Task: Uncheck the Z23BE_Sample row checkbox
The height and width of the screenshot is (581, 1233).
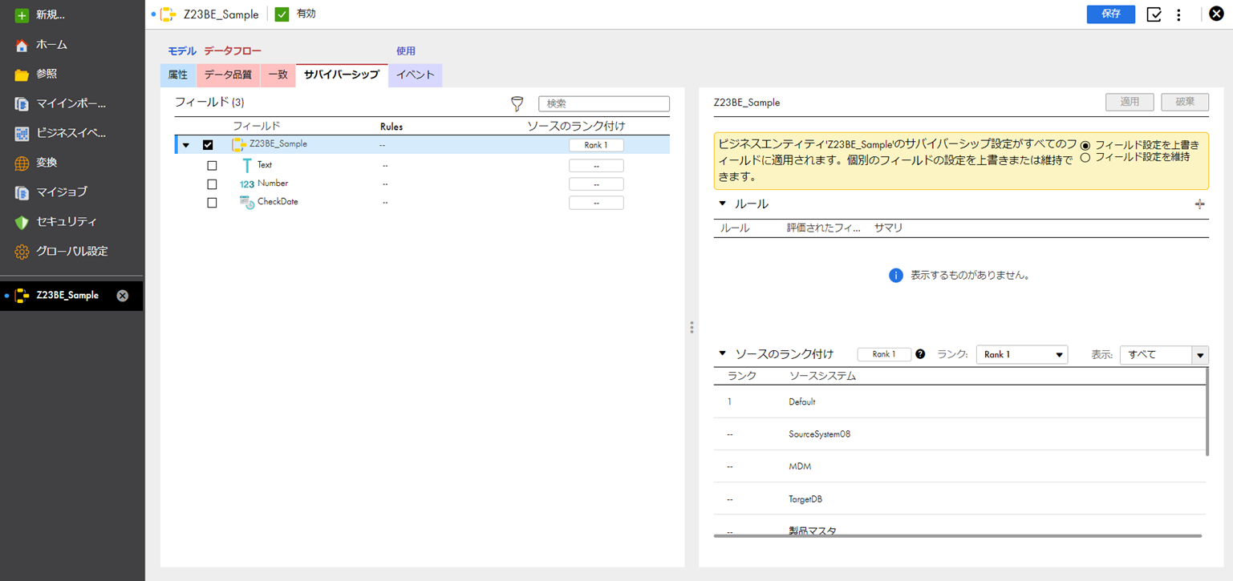Action: pos(208,145)
